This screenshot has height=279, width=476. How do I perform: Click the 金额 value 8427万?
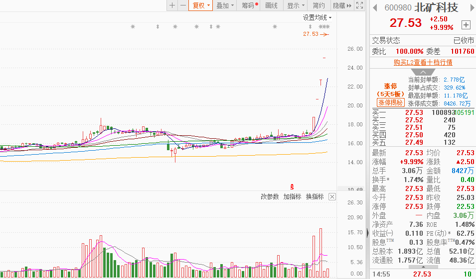(x=463, y=171)
